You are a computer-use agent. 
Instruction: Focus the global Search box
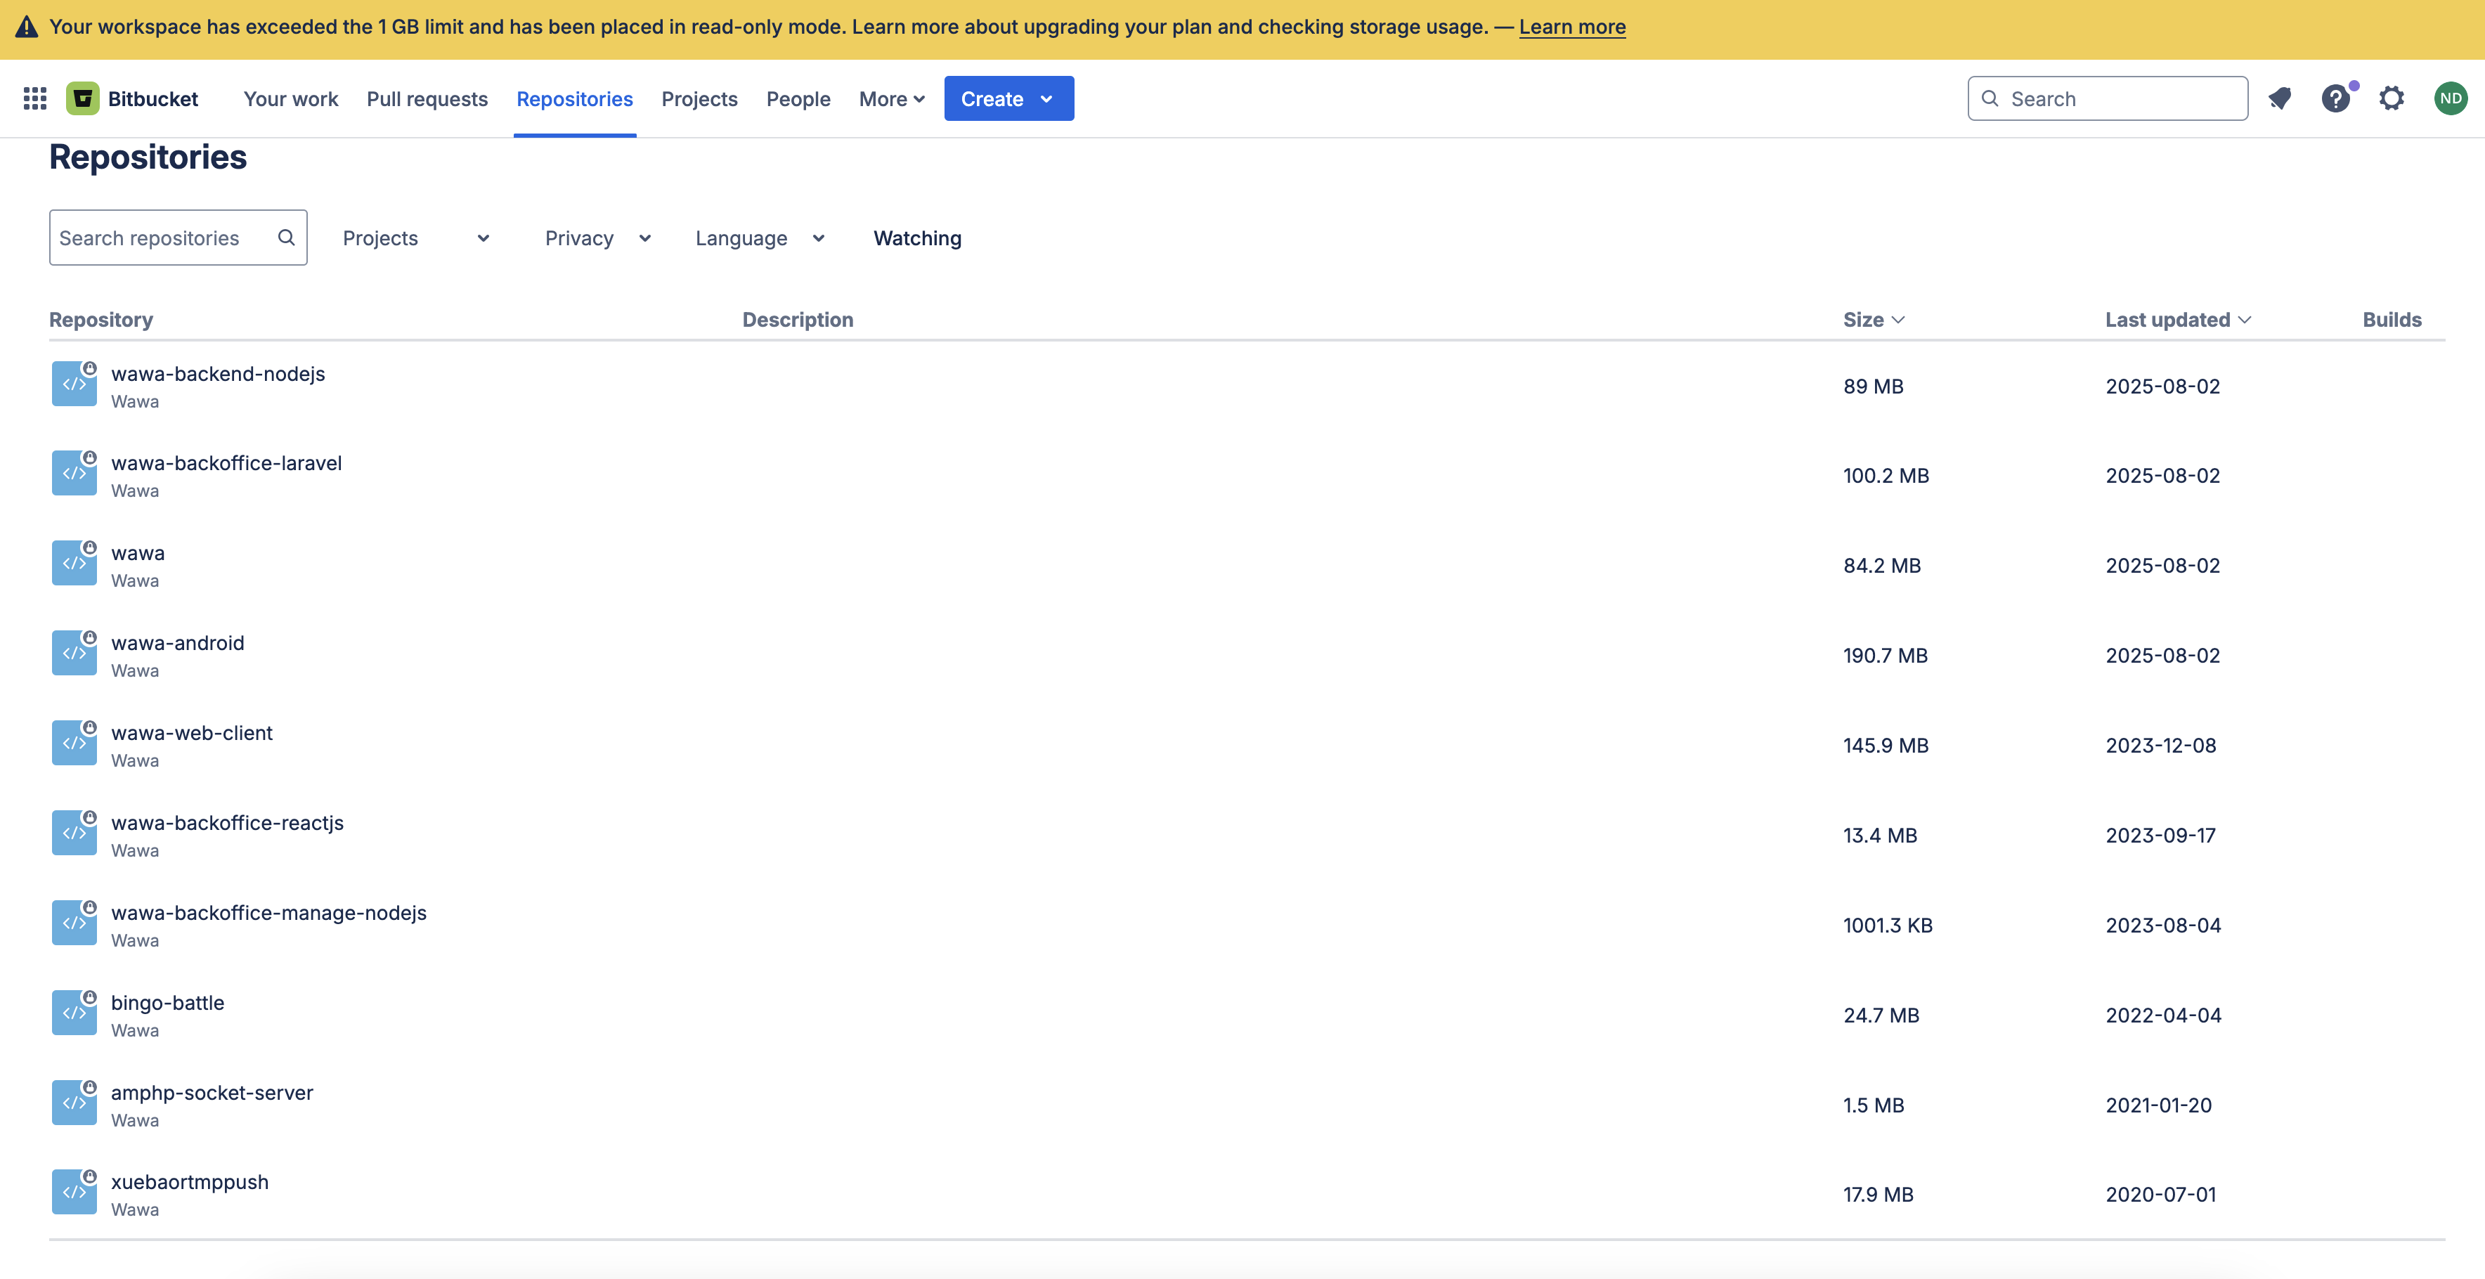click(x=2108, y=98)
